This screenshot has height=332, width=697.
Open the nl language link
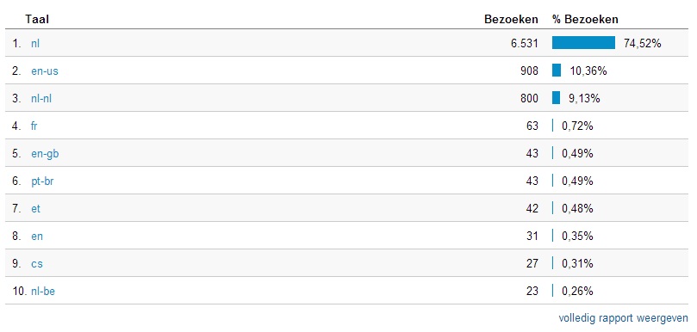point(35,43)
